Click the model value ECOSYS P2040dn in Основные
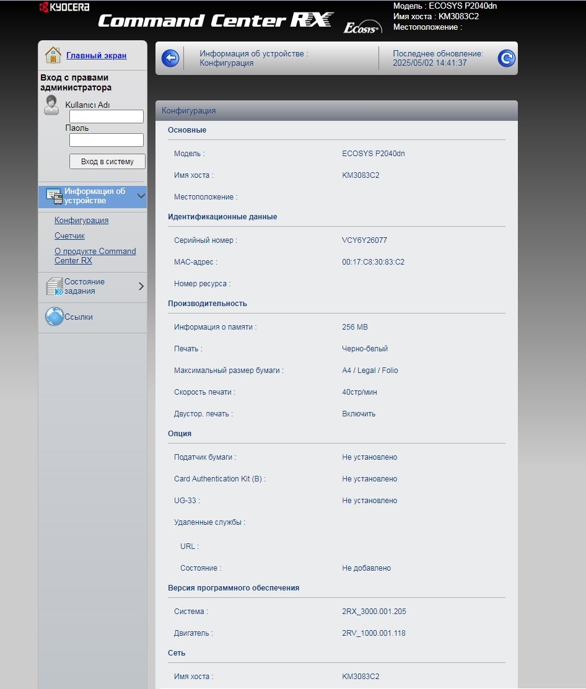 [374, 154]
